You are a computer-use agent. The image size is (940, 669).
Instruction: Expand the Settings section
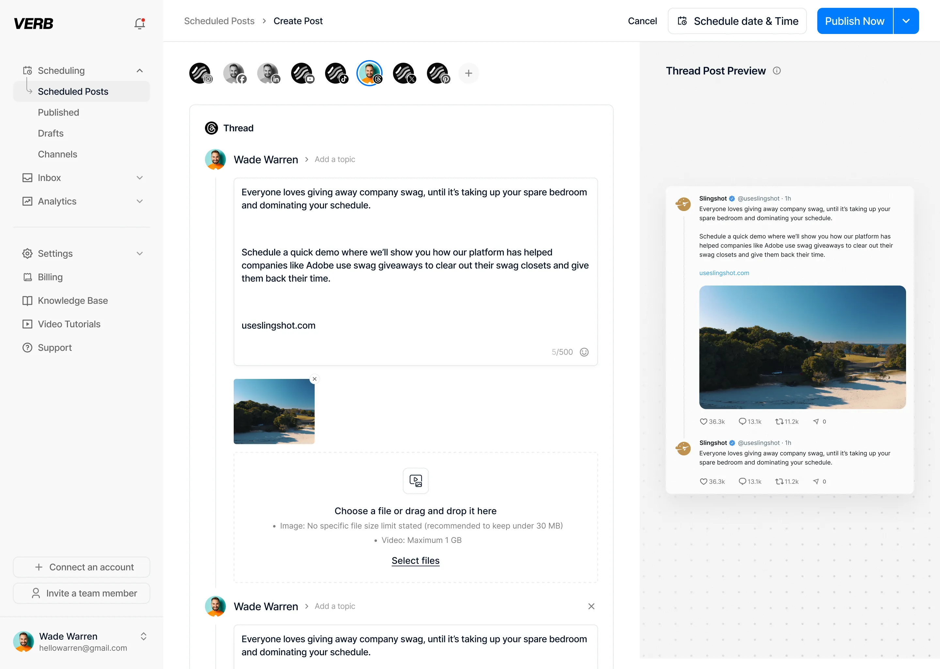coord(139,254)
